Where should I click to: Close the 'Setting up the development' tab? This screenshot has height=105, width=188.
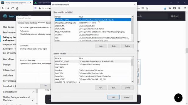point(31,3)
